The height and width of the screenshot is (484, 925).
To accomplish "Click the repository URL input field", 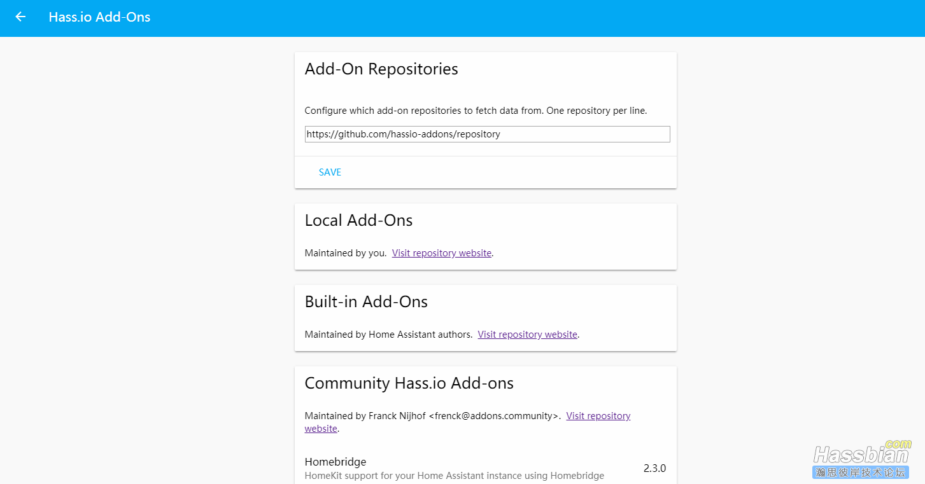I will (487, 134).
